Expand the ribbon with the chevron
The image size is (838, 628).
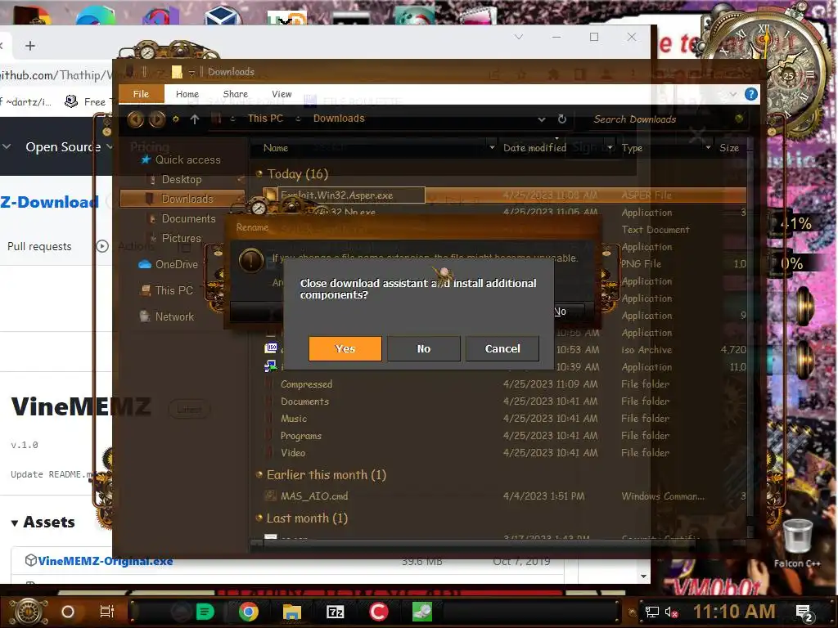732,95
